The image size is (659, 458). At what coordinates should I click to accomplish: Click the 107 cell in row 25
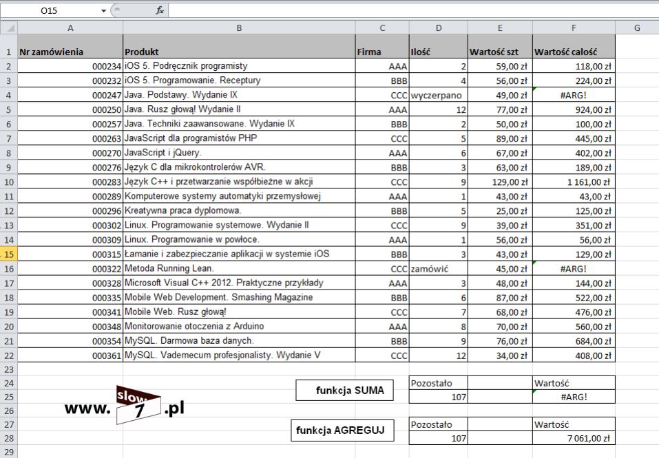(439, 397)
